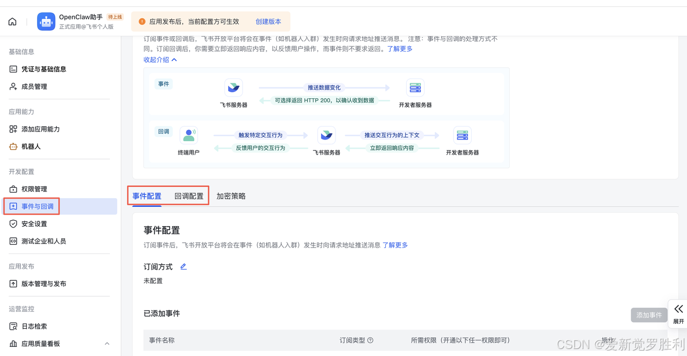The width and height of the screenshot is (687, 356).
Task: Click the 展开 double-arrow panel button
Action: pyautogui.click(x=678, y=314)
